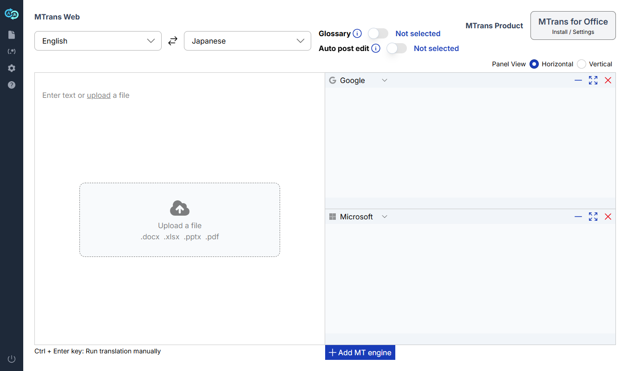641x371 pixels.
Task: Expand Google panel to fullscreen
Action: 593,80
